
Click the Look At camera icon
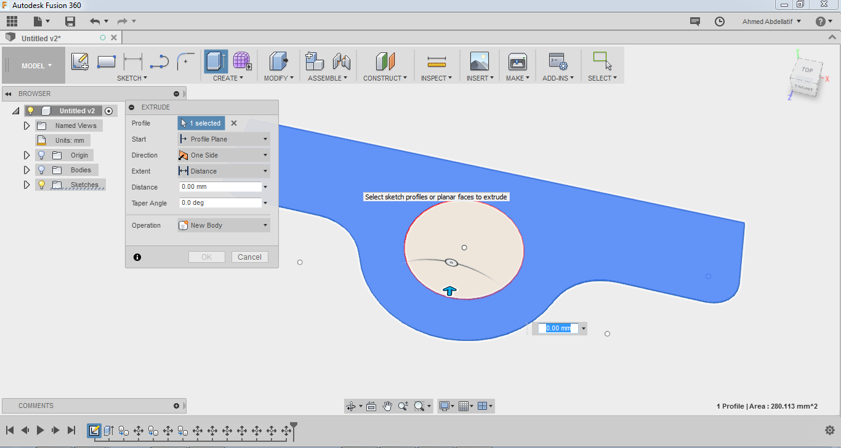pos(371,406)
